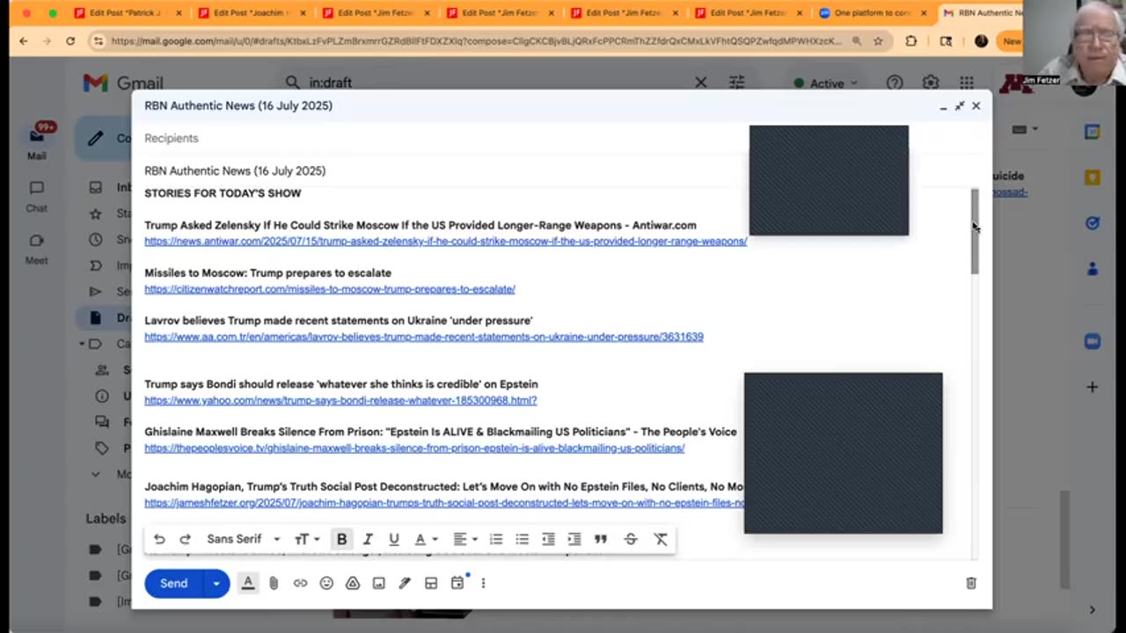Open the more send options arrow
Image resolution: width=1126 pixels, height=633 pixels.
(216, 583)
